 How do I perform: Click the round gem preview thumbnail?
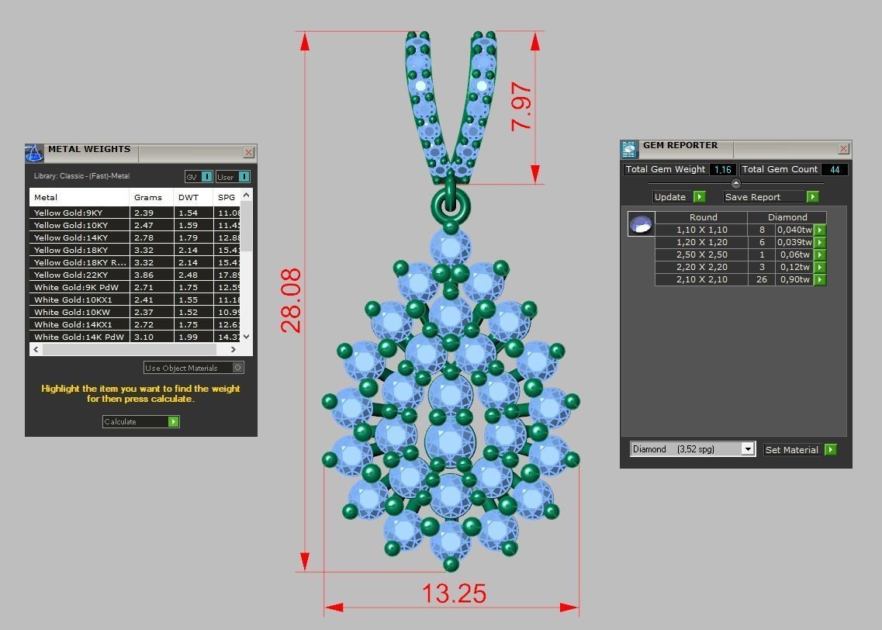642,224
